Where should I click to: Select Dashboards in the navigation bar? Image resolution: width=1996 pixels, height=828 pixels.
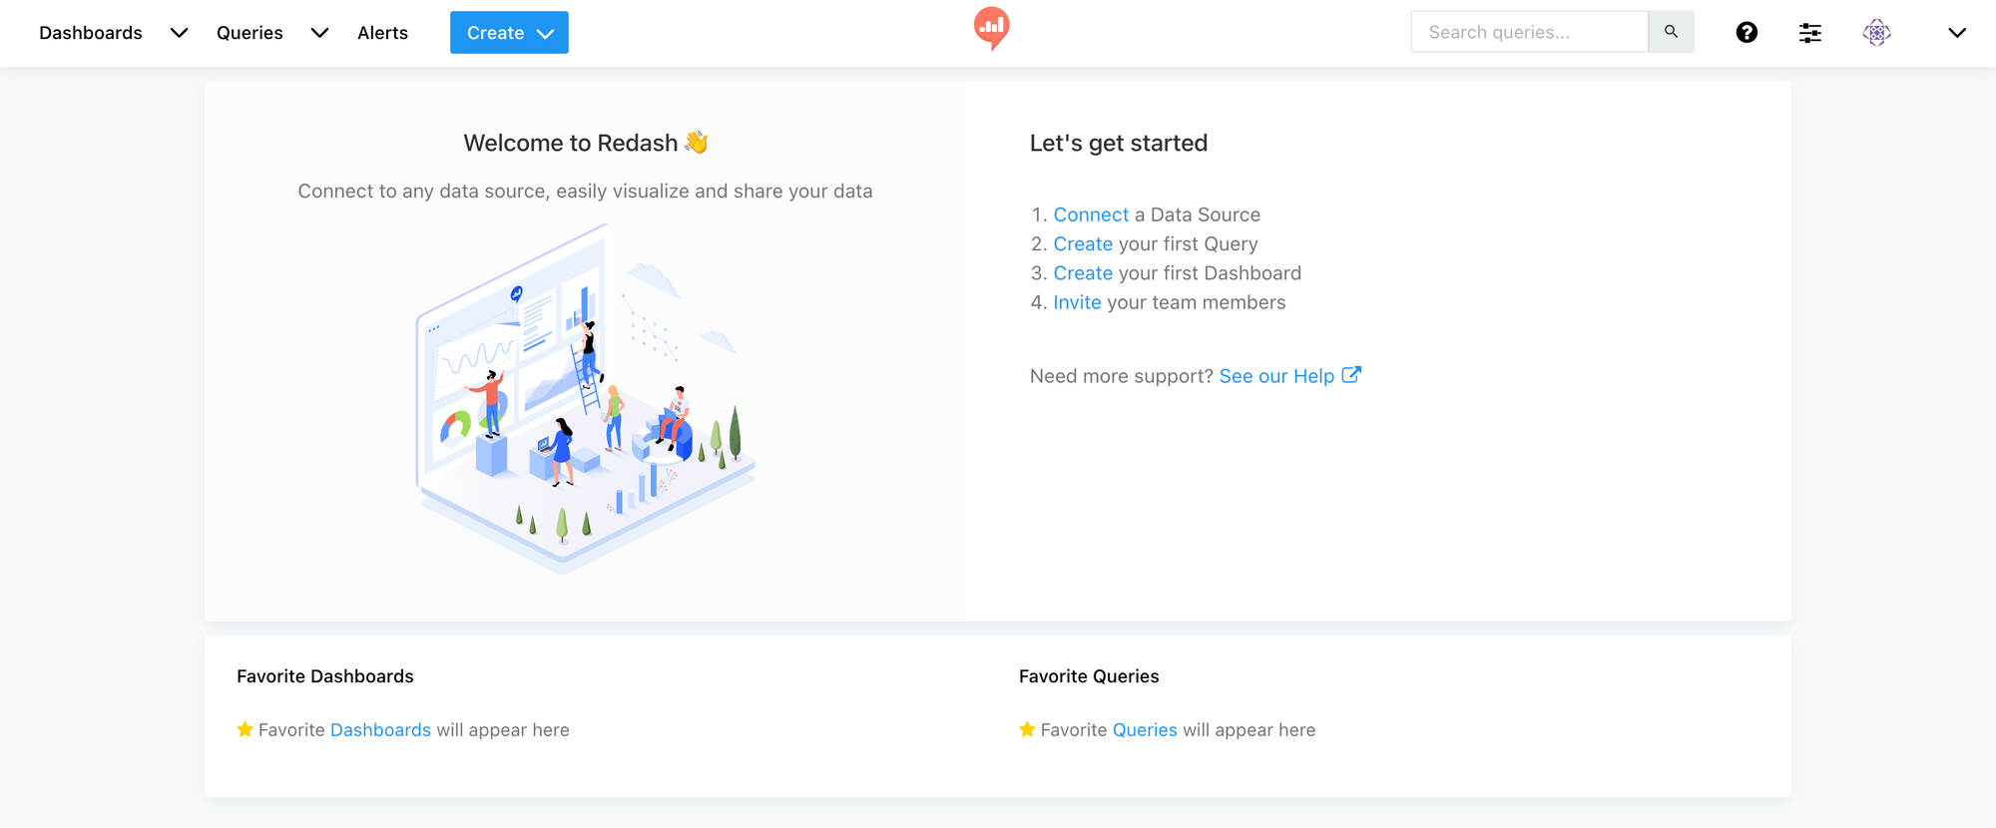(x=90, y=32)
